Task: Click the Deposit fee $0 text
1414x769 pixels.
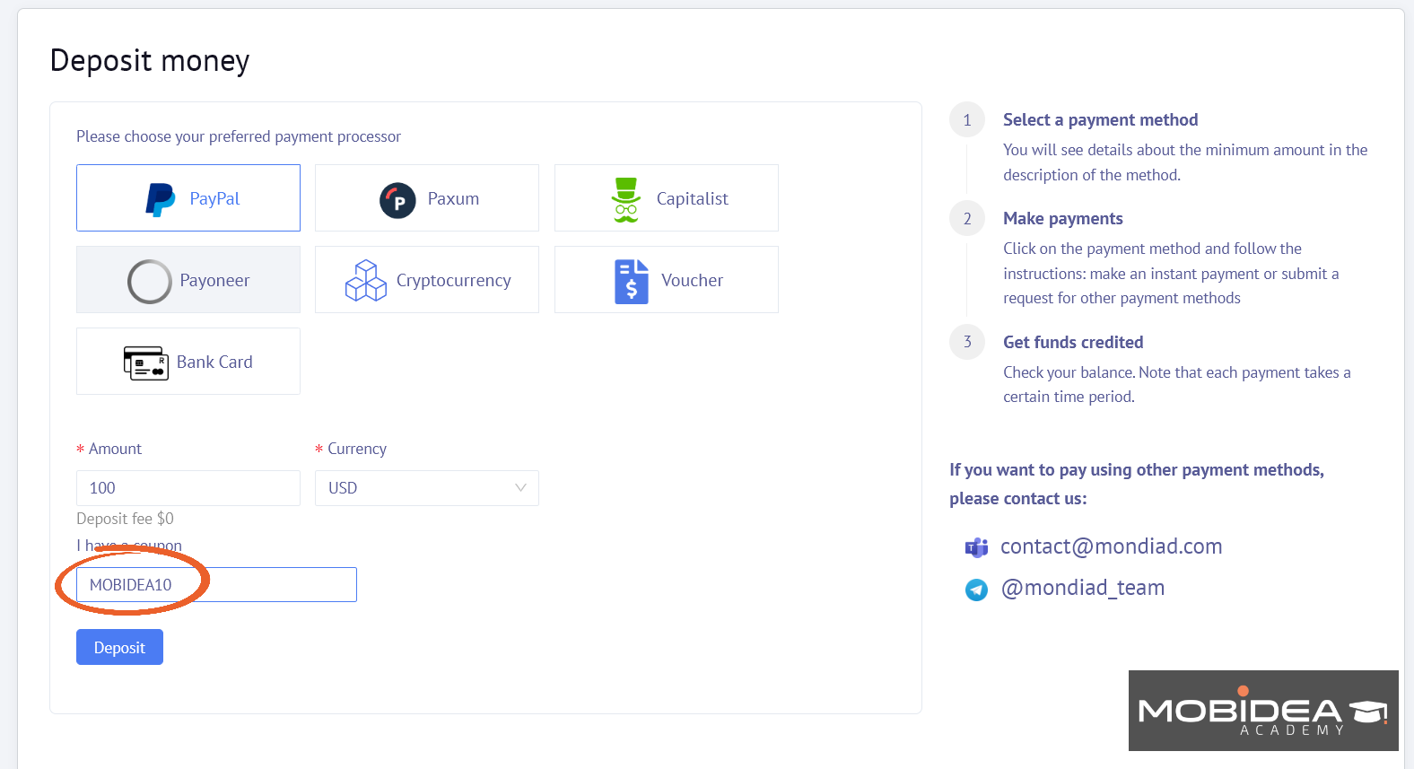Action: (x=126, y=519)
